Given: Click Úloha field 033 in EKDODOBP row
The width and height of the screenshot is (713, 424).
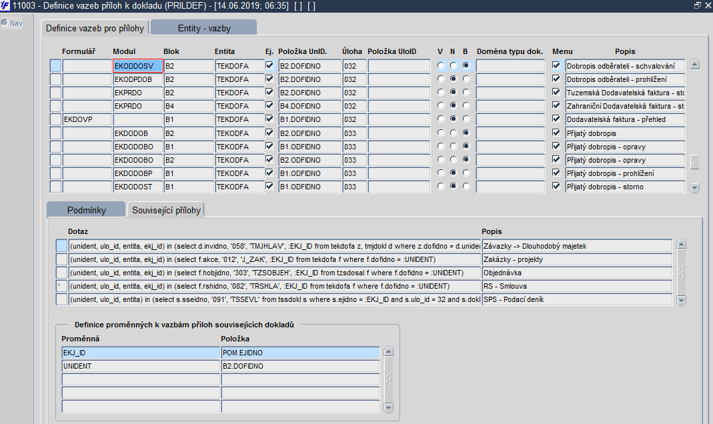Looking at the screenshot, I should pos(354,173).
